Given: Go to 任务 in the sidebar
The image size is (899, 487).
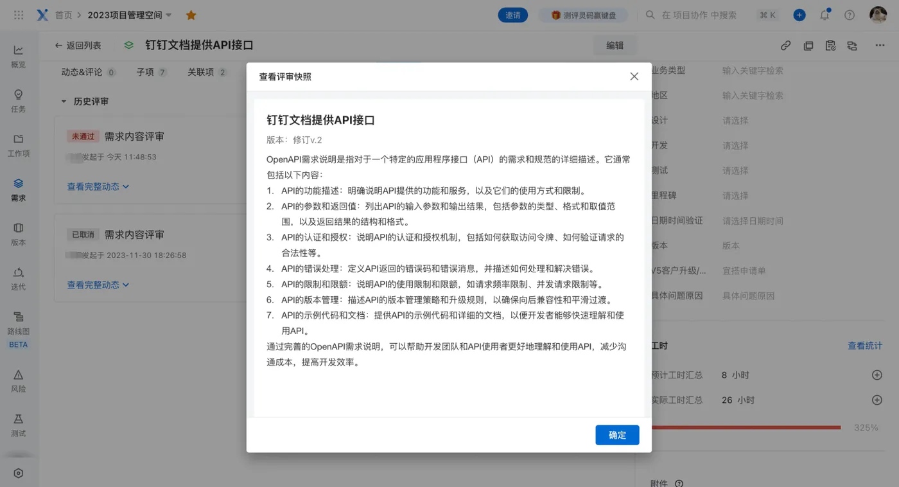Looking at the screenshot, I should coord(19,101).
